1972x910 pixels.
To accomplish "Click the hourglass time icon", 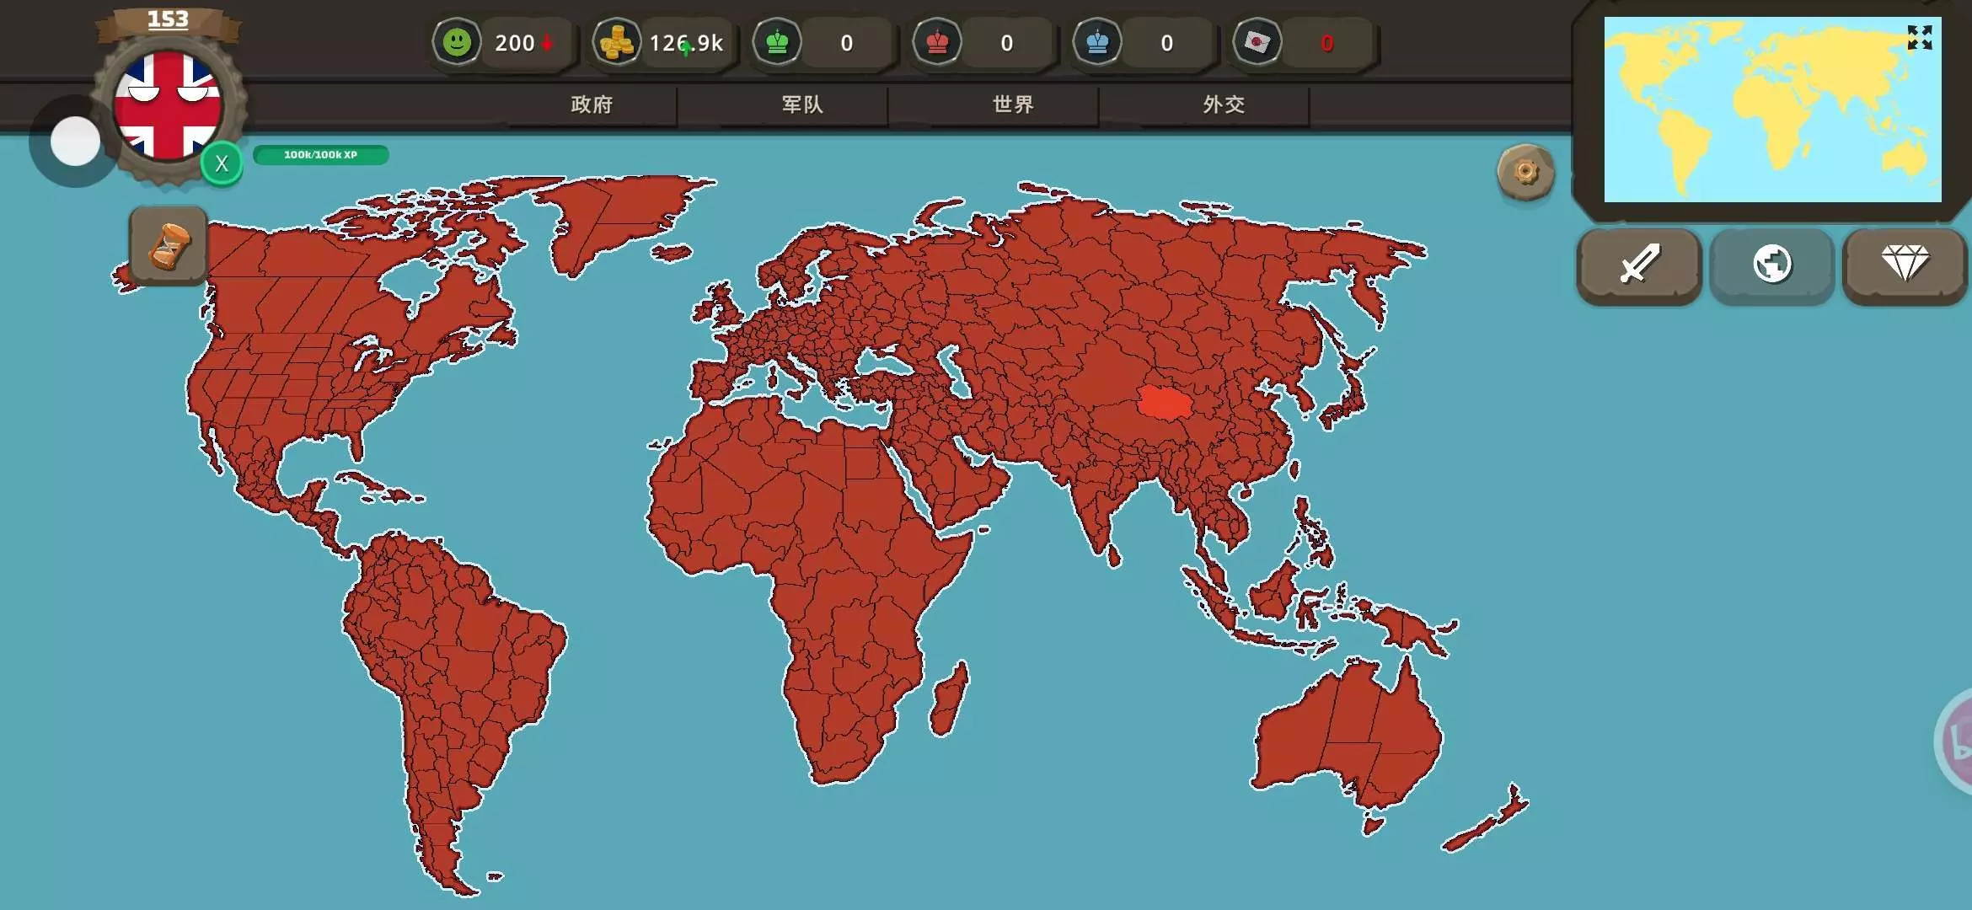I will (x=169, y=246).
